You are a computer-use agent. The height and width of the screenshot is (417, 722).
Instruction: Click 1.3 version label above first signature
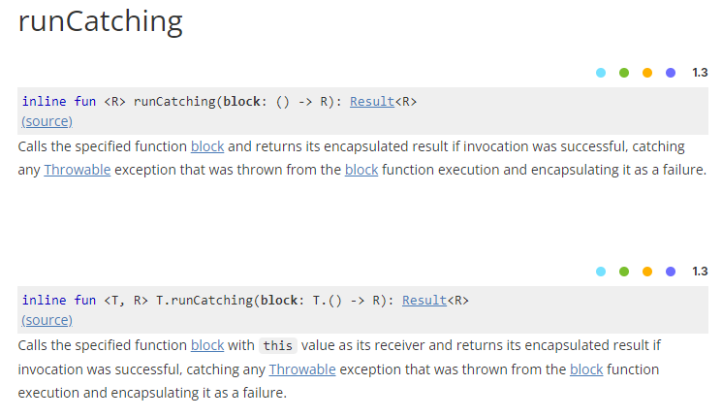(700, 73)
